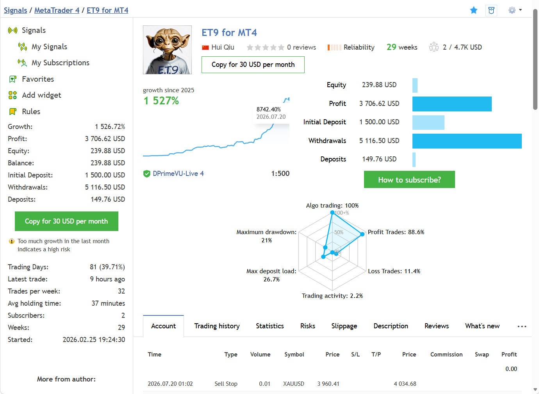539x394 pixels.
Task: Click the Signals broadcast icon in sidebar
Action: coord(12,30)
